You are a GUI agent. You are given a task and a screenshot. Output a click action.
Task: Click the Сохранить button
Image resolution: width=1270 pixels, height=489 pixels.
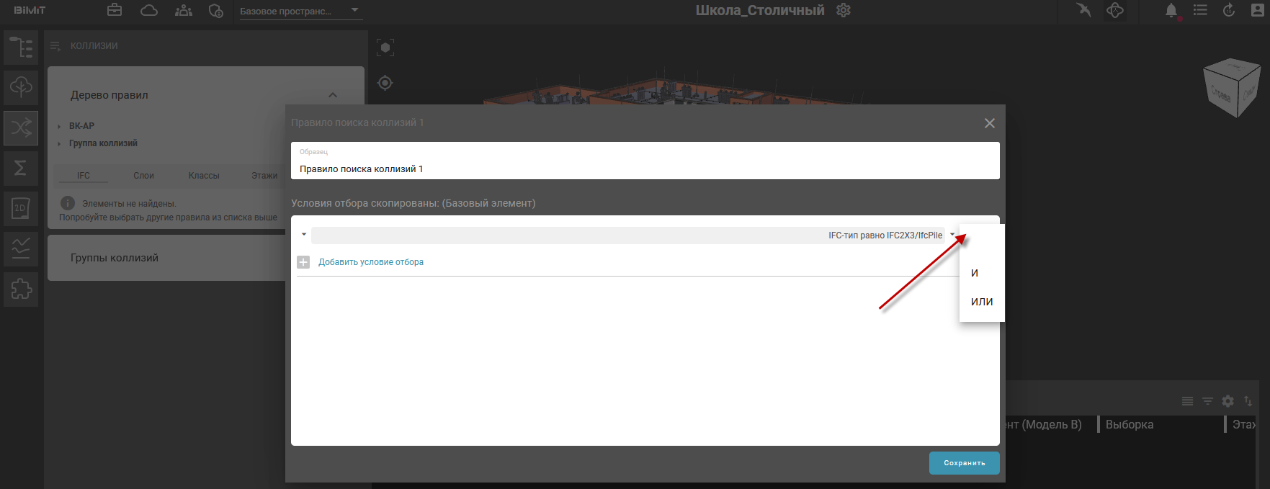(x=964, y=463)
